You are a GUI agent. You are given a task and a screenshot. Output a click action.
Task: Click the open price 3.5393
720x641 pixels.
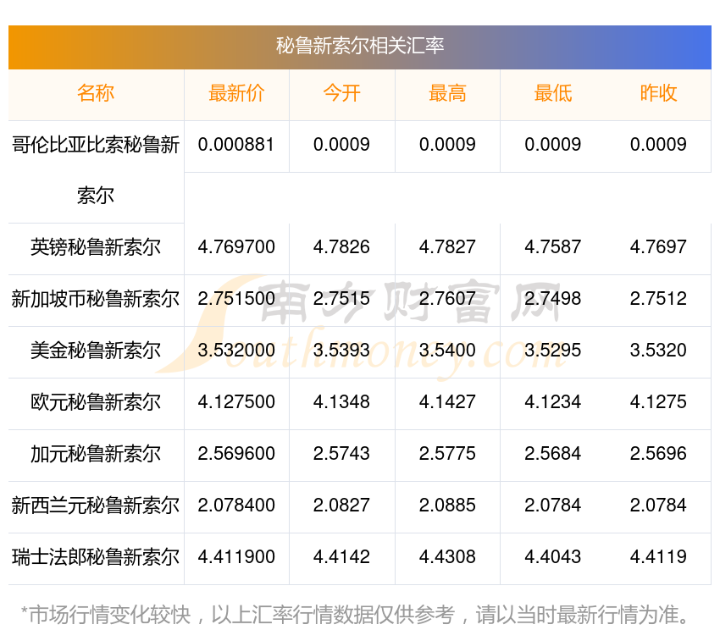click(x=341, y=351)
